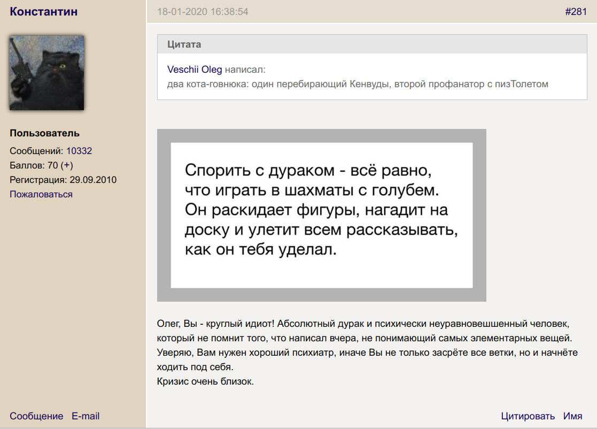Open post permalink #281
The image size is (597, 429).
coord(576,12)
